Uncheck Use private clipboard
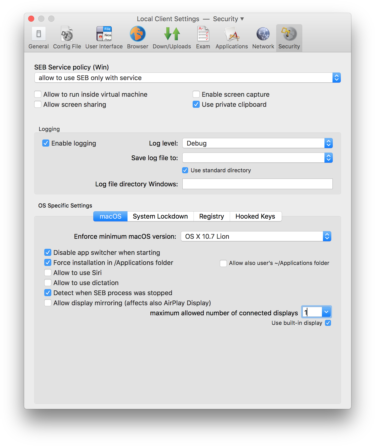Viewport: 375px width, 446px height. pyautogui.click(x=196, y=104)
